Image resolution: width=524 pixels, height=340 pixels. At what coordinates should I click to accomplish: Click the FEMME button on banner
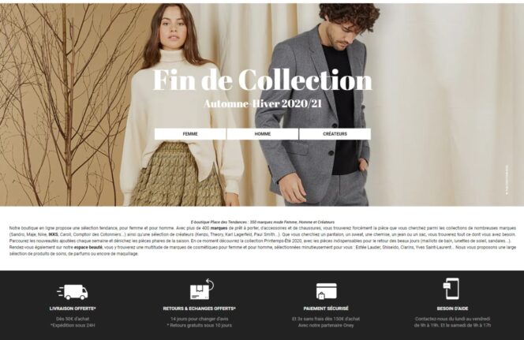tap(190, 134)
